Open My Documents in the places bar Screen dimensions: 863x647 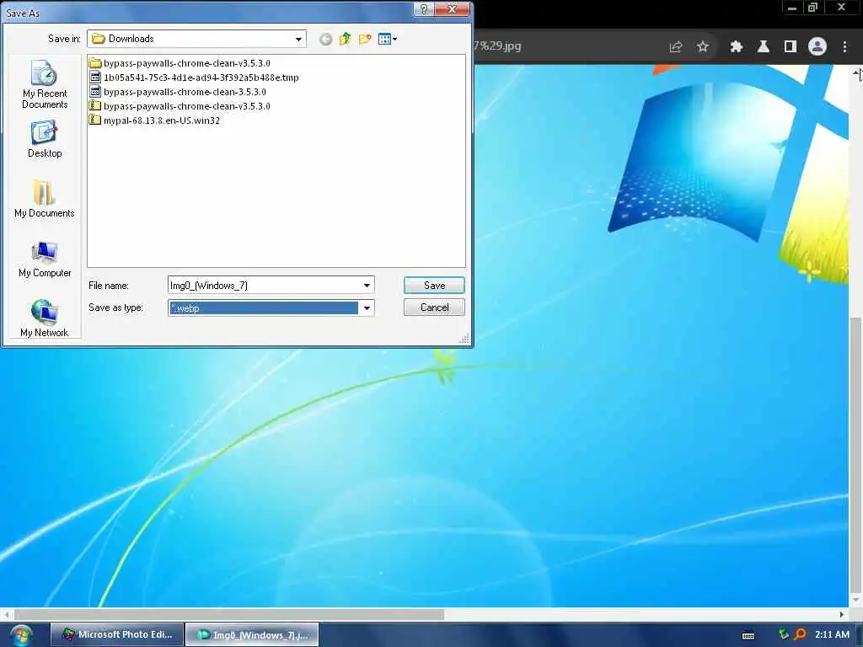[x=45, y=199]
